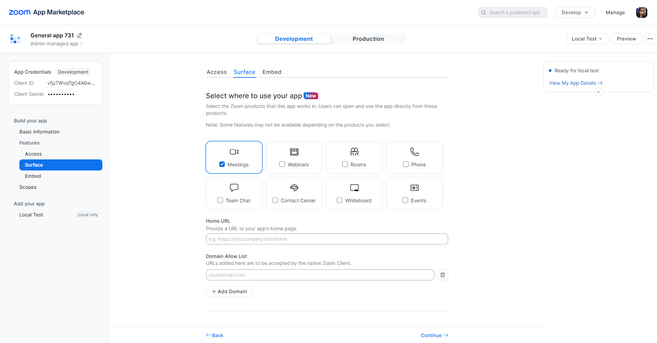Image resolution: width=657 pixels, height=343 pixels.
Task: Focus the Home URL input field
Action: pos(327,239)
